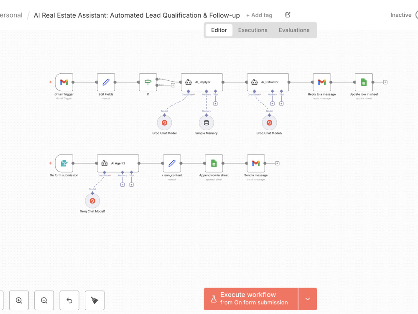Open the Edit Fields node
This screenshot has height=314, width=418.
[106, 82]
